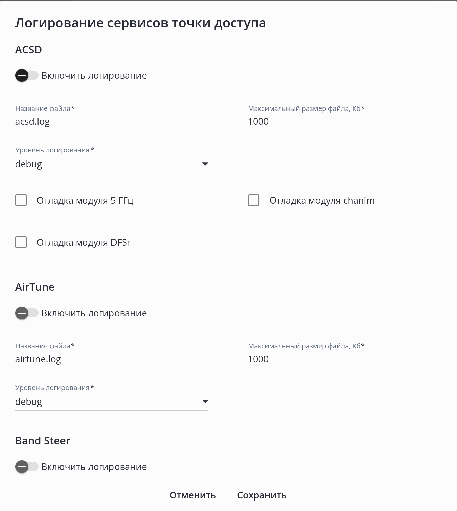Enable logging toggle under ACSD

pyautogui.click(x=26, y=75)
